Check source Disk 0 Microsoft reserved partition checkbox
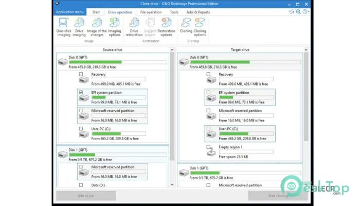 pyautogui.click(x=81, y=110)
